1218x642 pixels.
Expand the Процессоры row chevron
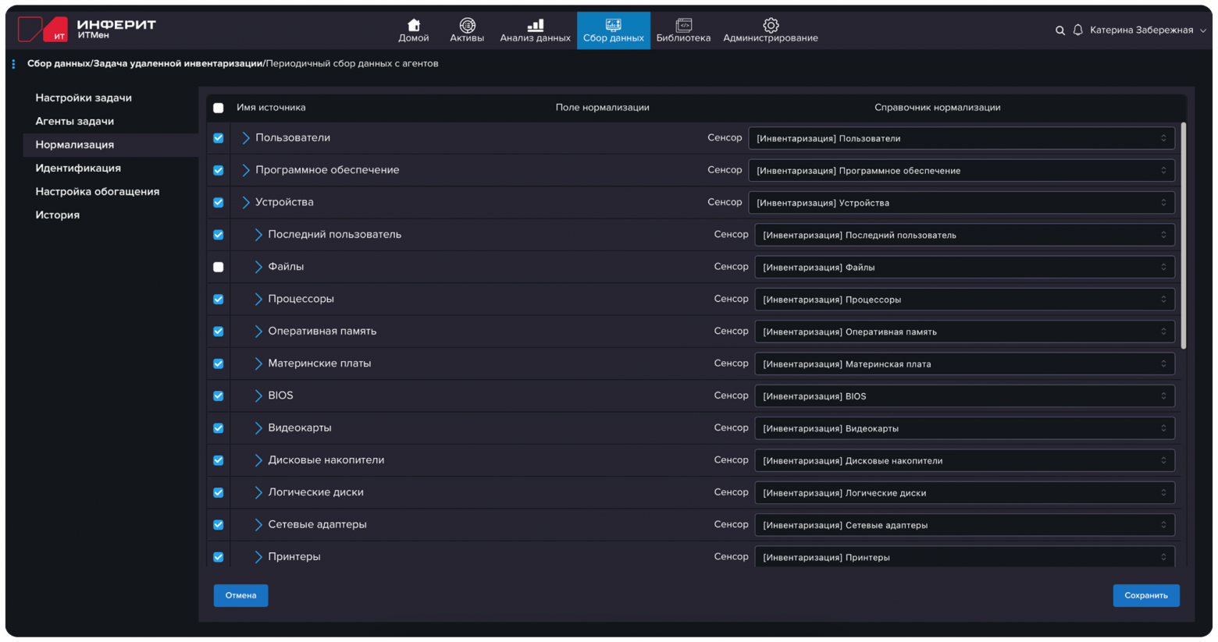(x=258, y=299)
